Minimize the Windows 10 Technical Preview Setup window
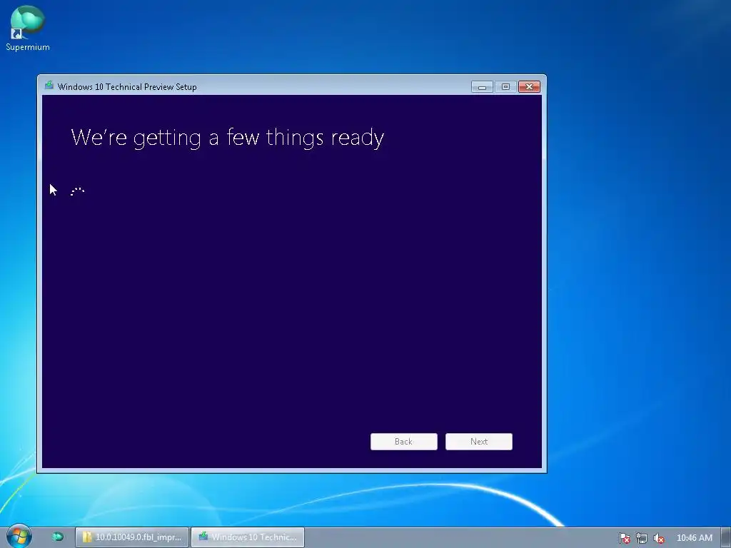The height and width of the screenshot is (548, 731). tap(482, 86)
